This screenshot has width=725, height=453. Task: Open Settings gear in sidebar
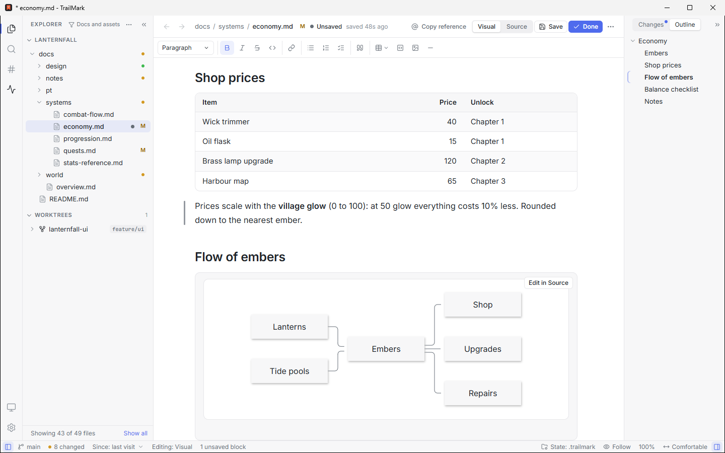point(11,427)
